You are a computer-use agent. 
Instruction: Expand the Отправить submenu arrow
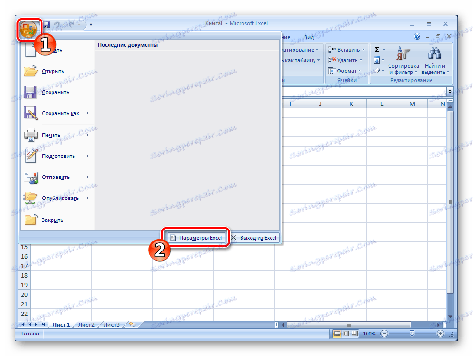pyautogui.click(x=88, y=177)
